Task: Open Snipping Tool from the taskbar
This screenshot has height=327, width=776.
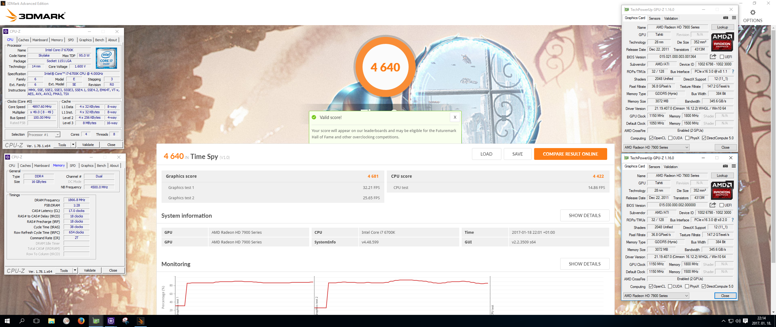Action: point(125,321)
